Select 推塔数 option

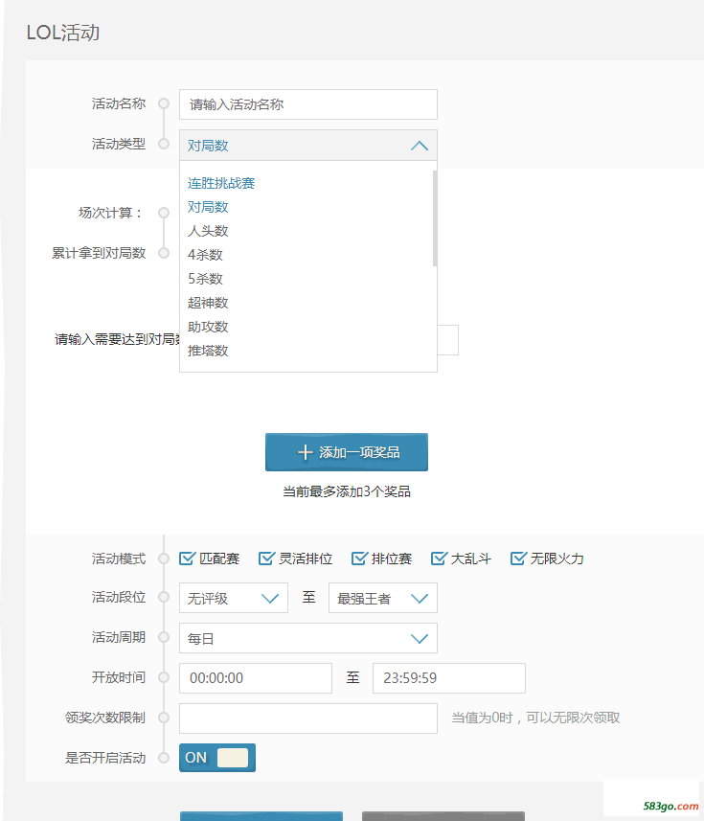(208, 351)
